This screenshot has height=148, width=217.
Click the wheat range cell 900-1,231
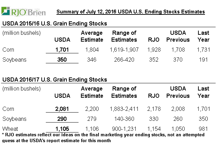[x=124, y=128]
